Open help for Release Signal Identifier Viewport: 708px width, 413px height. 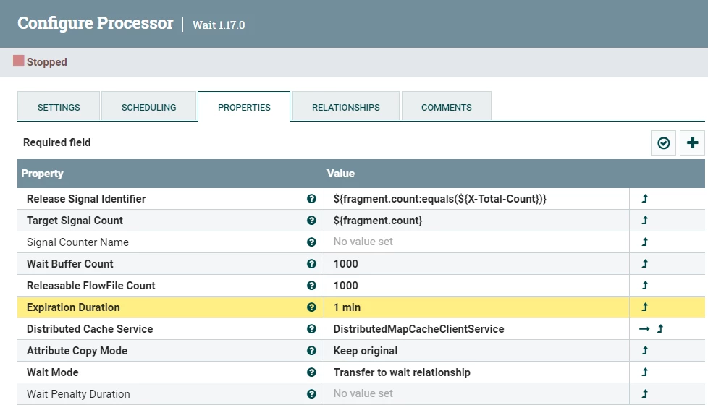coord(311,199)
